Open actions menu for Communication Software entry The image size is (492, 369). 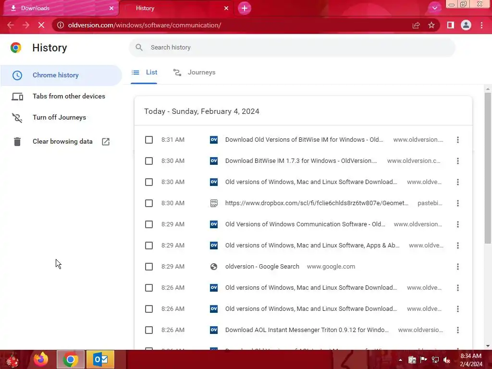point(458,224)
